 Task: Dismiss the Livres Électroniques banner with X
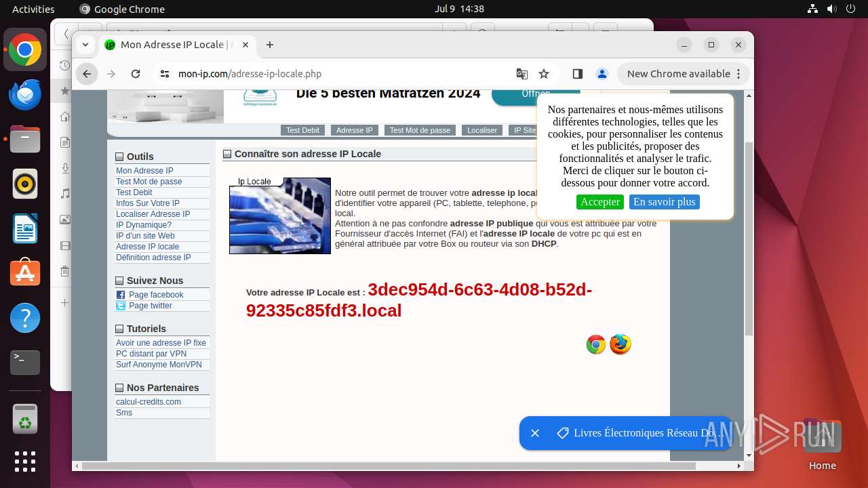[x=535, y=433]
